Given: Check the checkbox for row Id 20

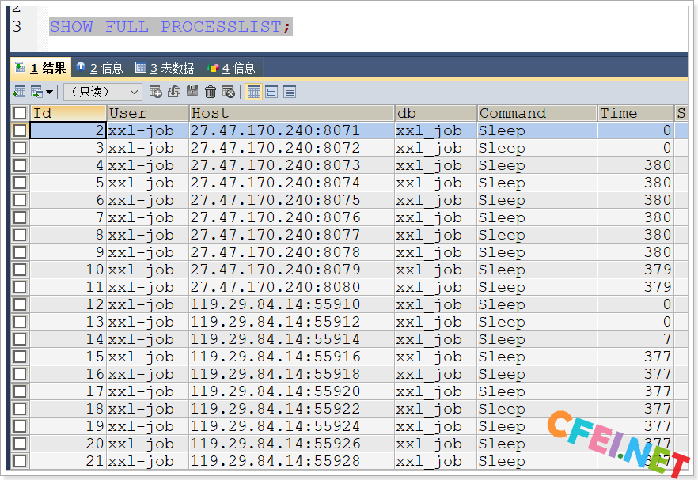Looking at the screenshot, I should [x=20, y=444].
